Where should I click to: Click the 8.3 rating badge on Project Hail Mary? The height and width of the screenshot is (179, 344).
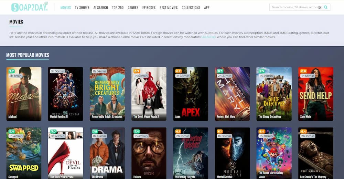click(x=220, y=71)
